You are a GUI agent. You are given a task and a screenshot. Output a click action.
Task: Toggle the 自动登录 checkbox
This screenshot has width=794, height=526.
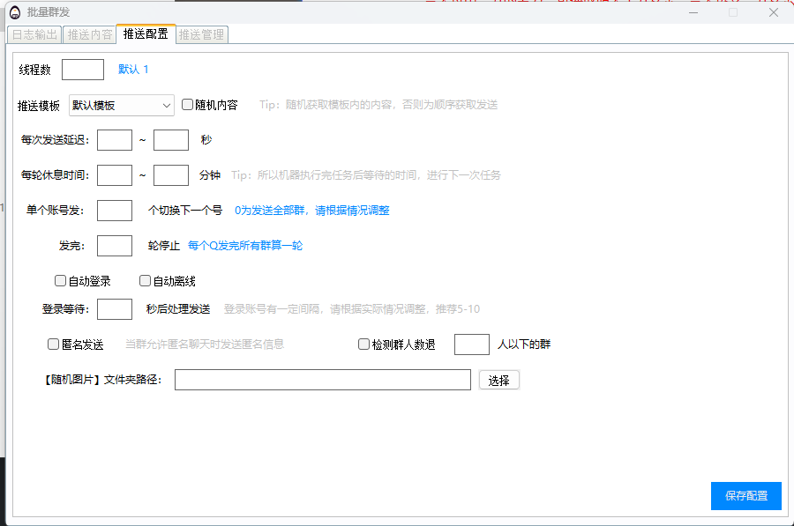coord(61,281)
